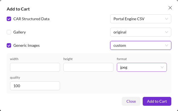Uncheck Generic Images checkbox
The image size is (178, 111).
click(x=9, y=45)
